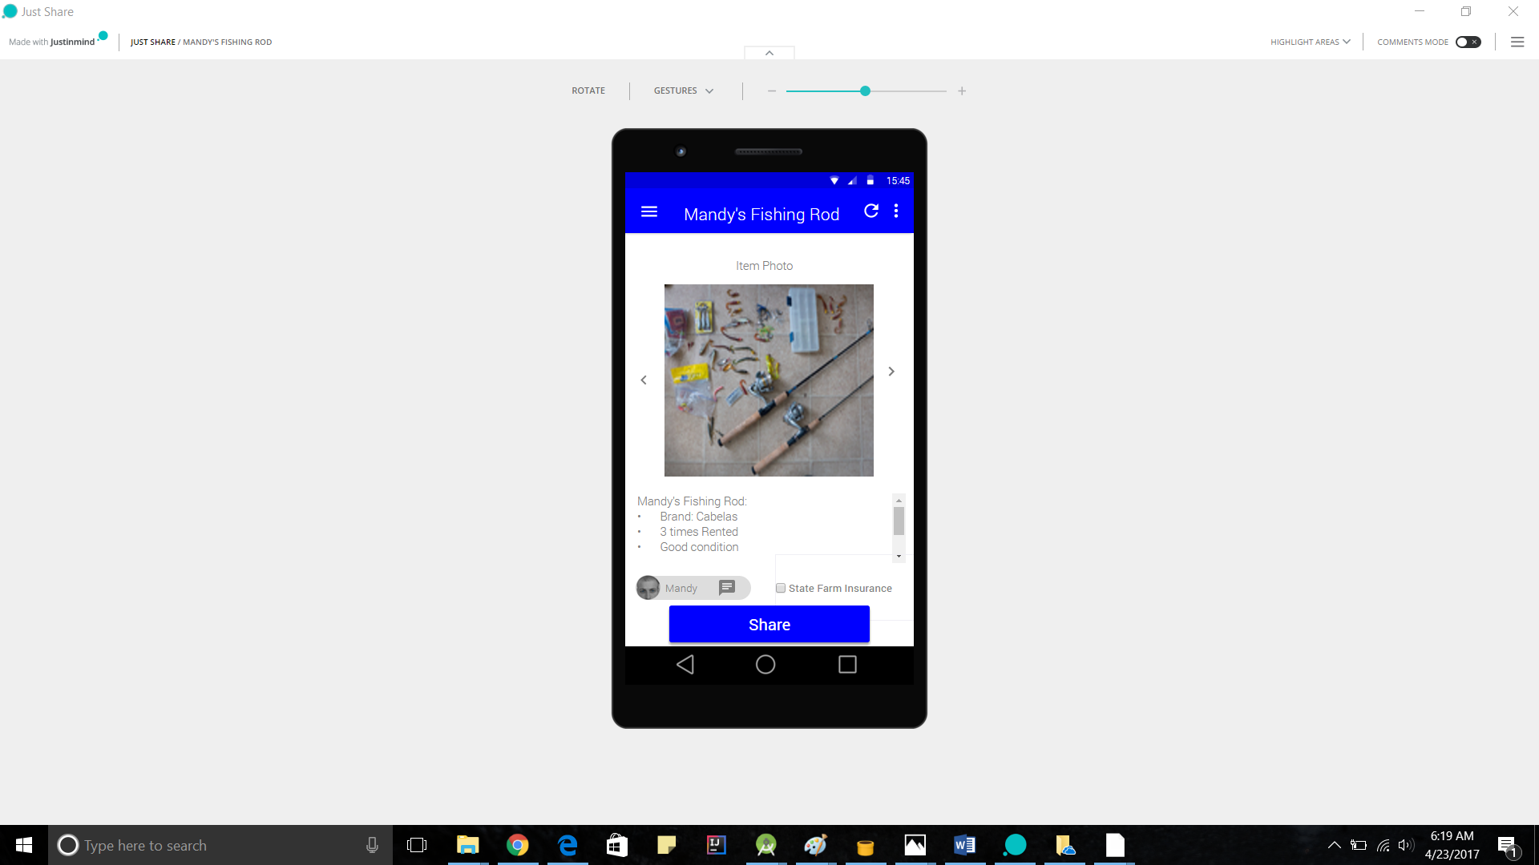Expand the Gestures dropdown
This screenshot has width=1539, height=865.
click(x=683, y=91)
